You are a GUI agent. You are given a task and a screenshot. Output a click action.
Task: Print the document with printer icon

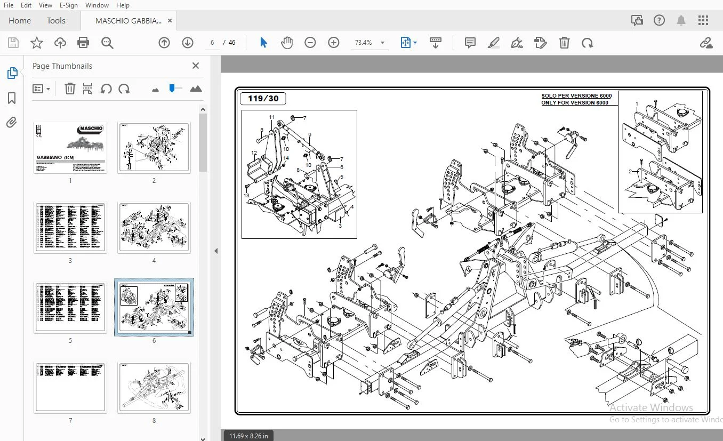(83, 43)
